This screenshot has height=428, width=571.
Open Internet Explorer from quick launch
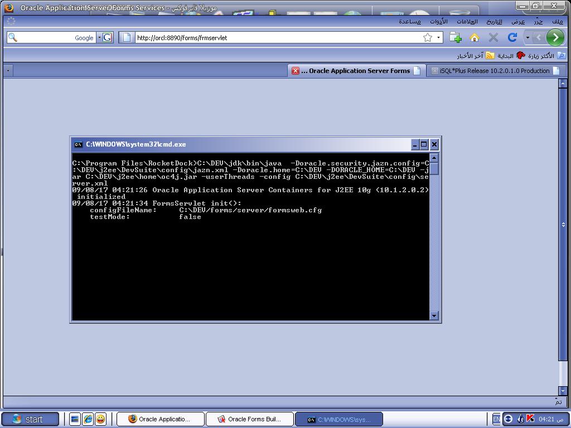coord(88,419)
